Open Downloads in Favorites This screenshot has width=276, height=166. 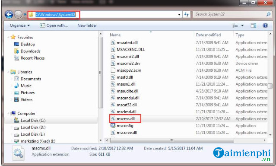pyautogui.click(x=31, y=51)
